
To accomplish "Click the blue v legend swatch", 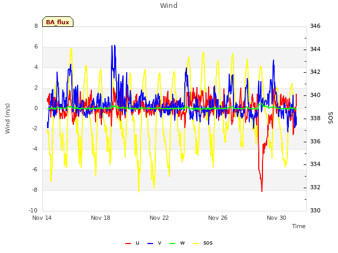I will (x=150, y=244).
